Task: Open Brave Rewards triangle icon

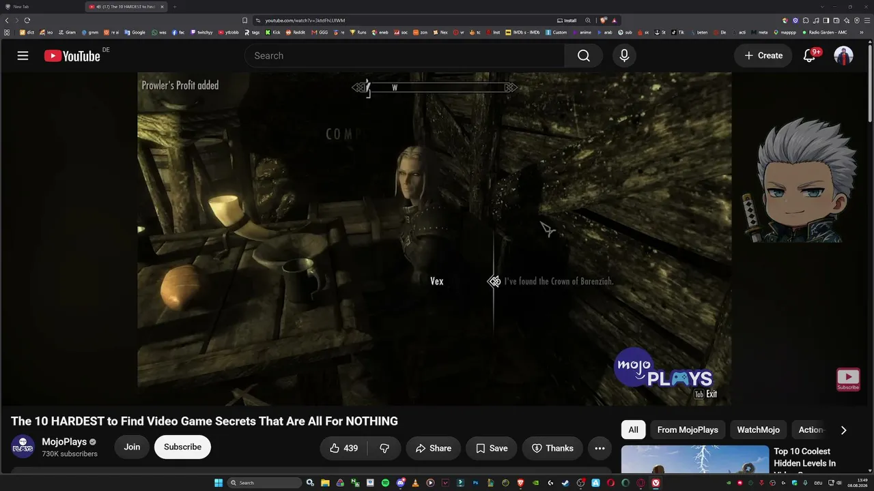Action: [614, 20]
